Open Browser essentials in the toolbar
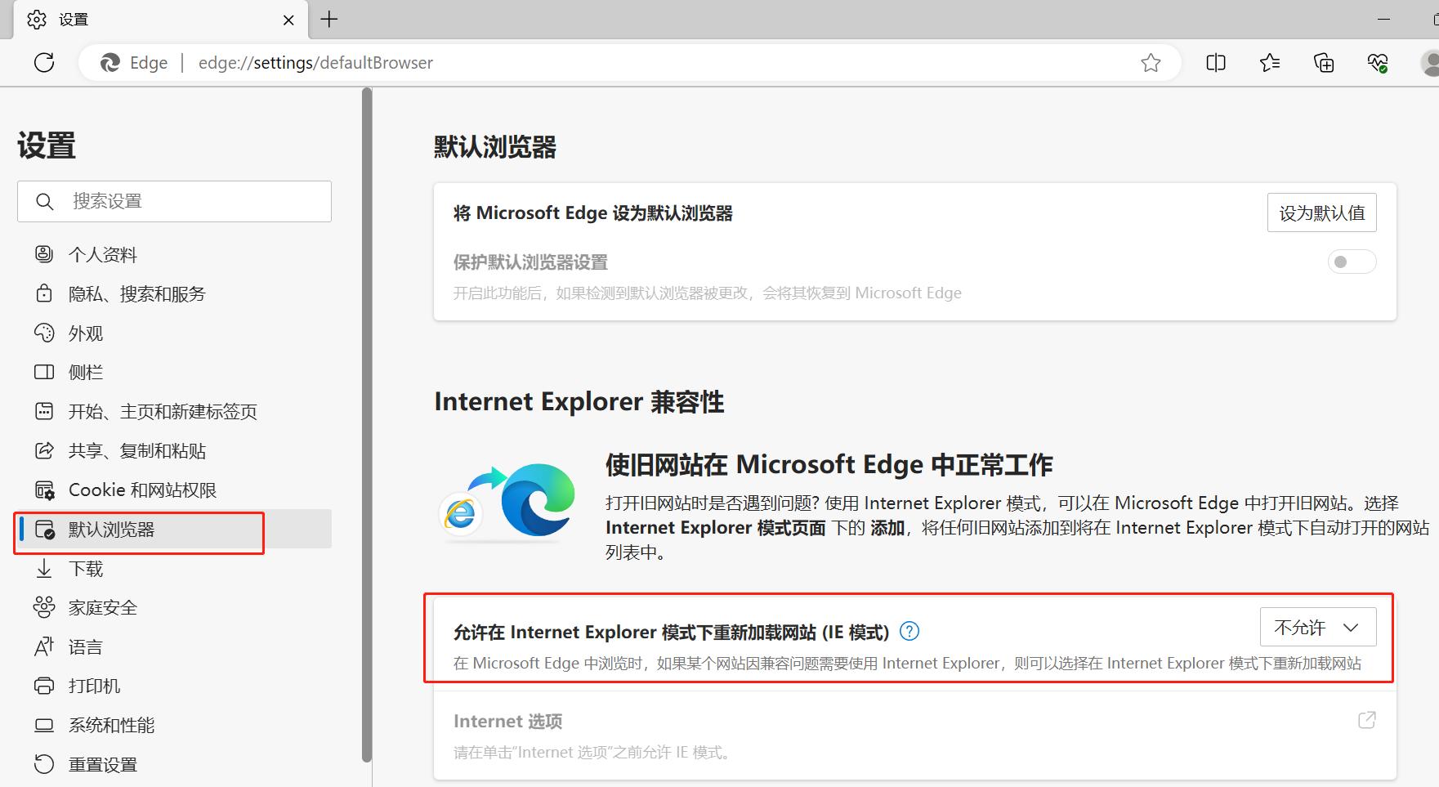 click(x=1378, y=62)
